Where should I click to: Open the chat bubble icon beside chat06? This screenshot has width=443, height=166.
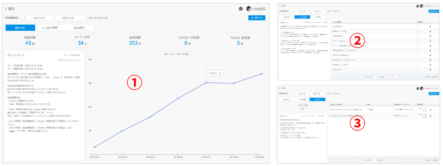click(241, 9)
